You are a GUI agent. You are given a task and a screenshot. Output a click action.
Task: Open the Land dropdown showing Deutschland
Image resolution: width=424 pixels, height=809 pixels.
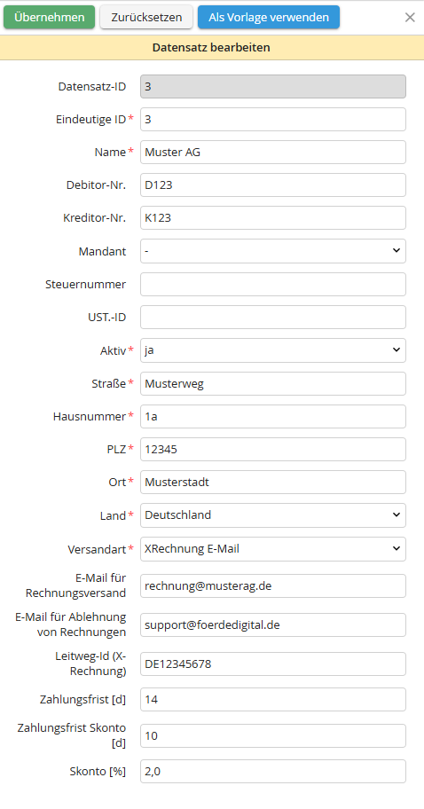273,515
